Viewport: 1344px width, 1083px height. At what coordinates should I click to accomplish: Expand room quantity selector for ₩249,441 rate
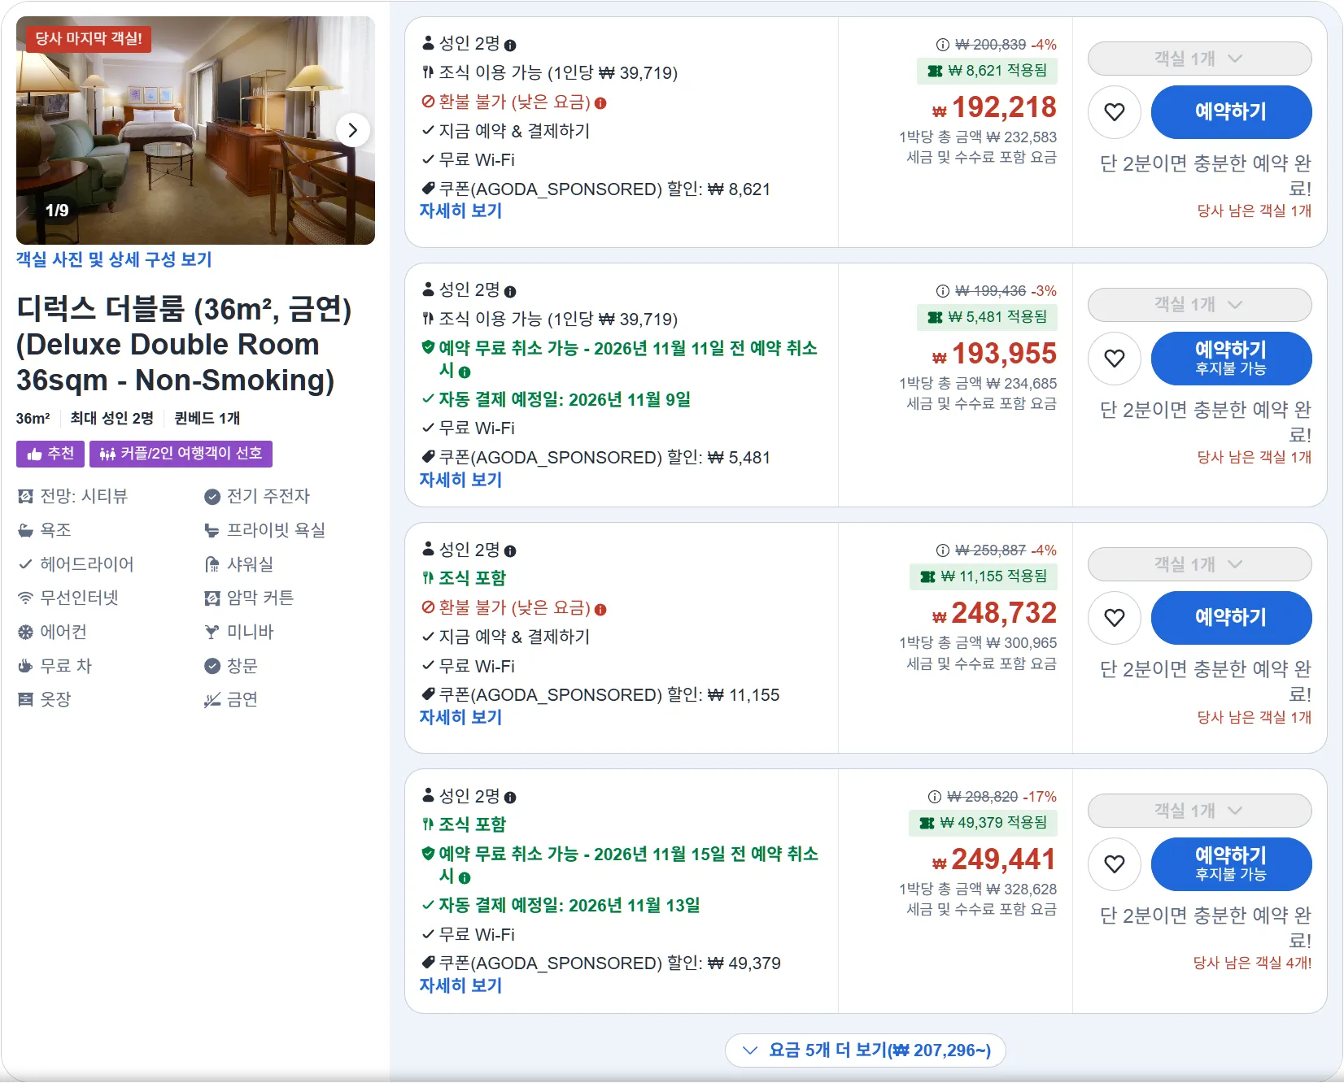pyautogui.click(x=1199, y=811)
